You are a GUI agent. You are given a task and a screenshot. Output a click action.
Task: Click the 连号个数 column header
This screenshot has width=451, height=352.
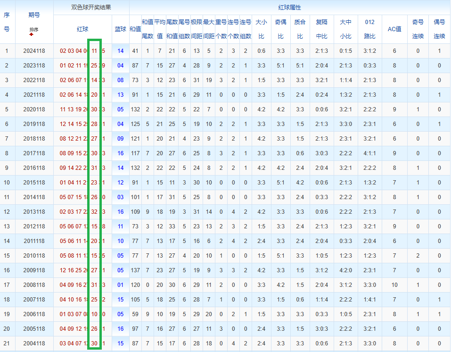[x=233, y=29]
